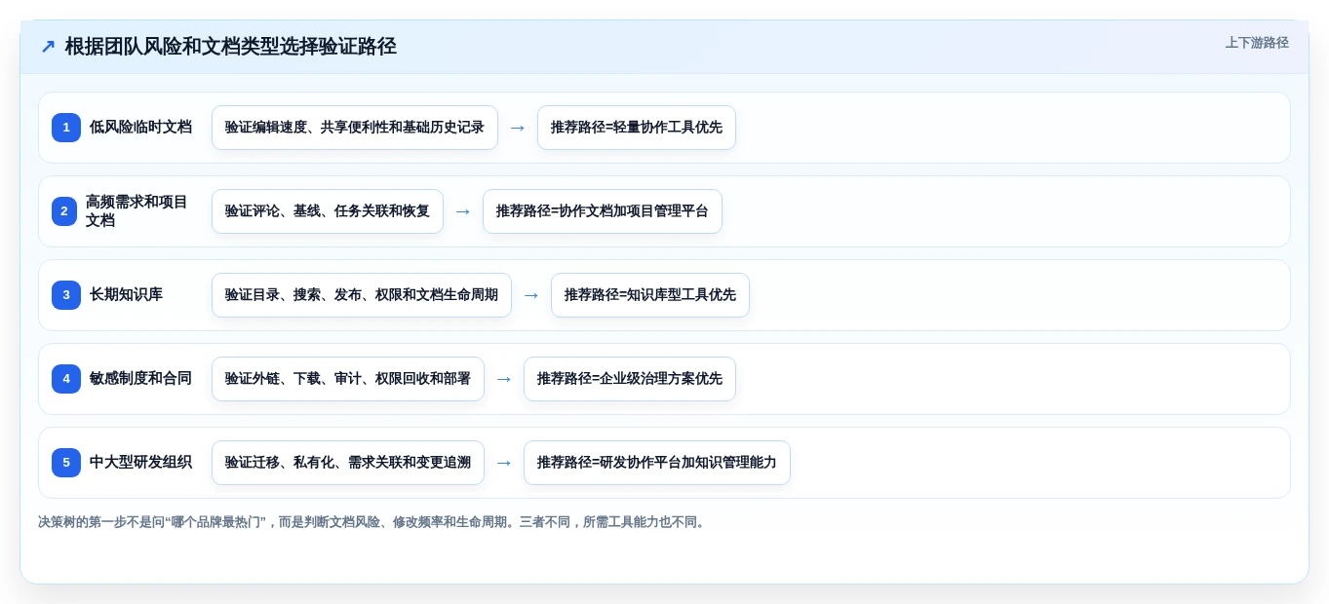This screenshot has width=1329, height=604.
Task: Select the 低风险临时文档 row label
Action: [x=140, y=128]
